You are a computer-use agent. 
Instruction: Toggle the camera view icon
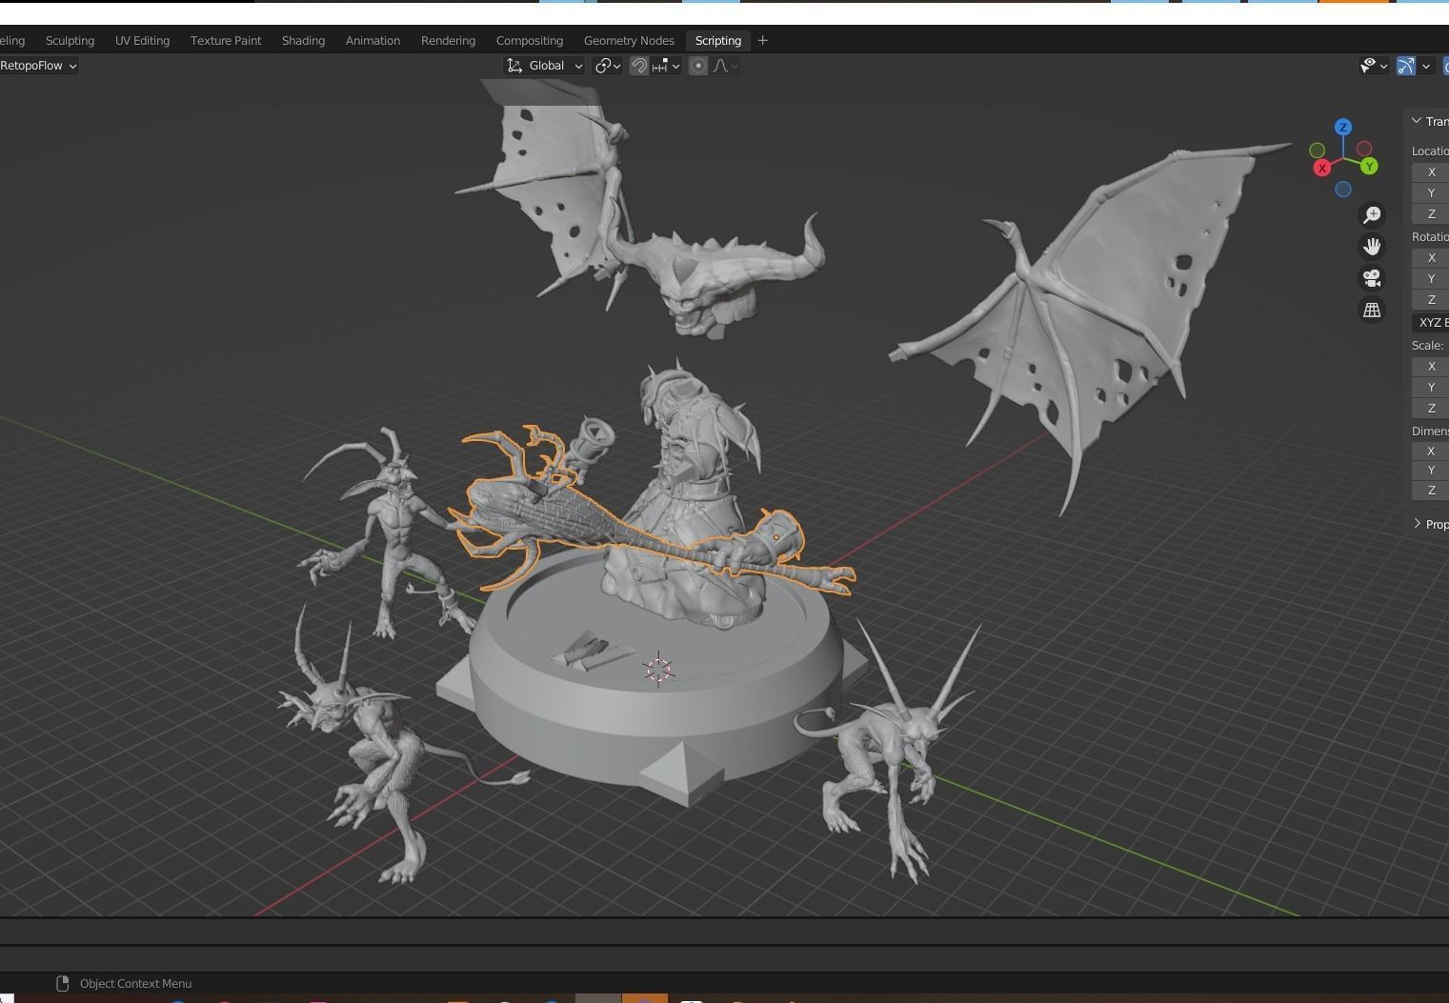1372,278
